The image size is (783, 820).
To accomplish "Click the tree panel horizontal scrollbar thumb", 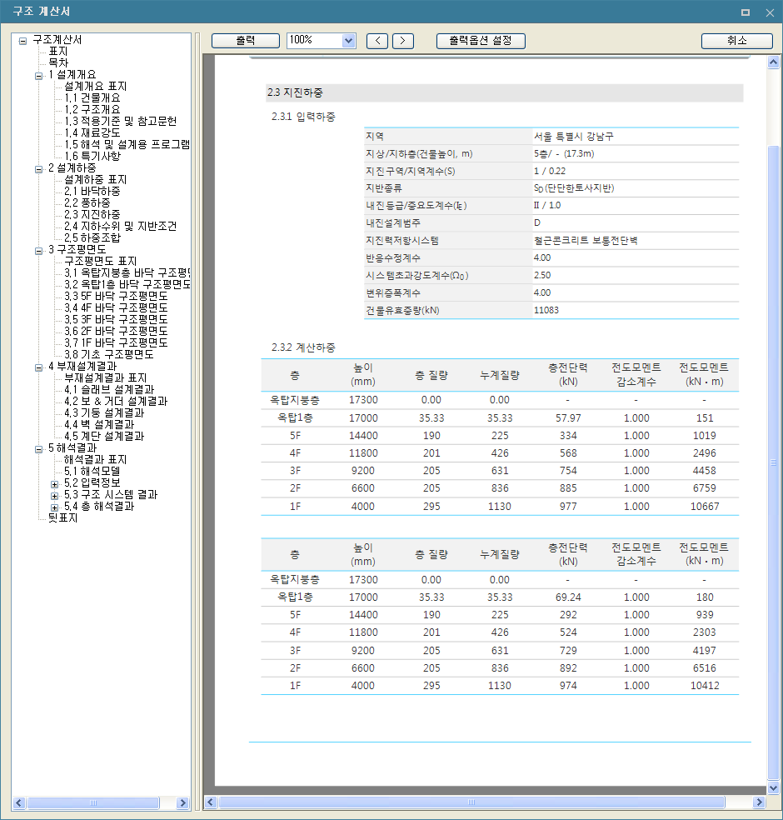I will (93, 802).
